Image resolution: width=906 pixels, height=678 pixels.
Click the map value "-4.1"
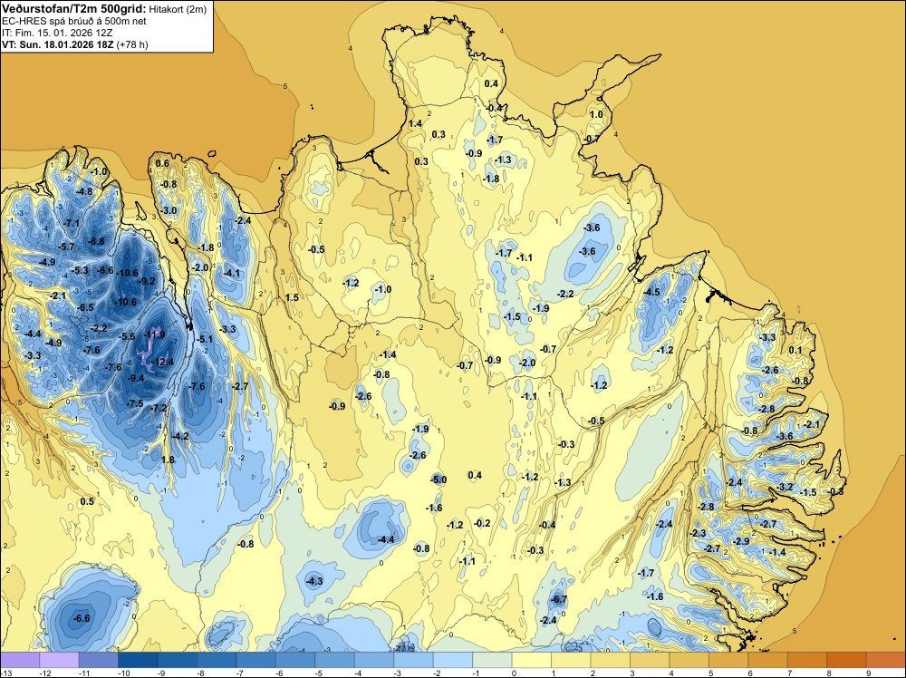[232, 274]
